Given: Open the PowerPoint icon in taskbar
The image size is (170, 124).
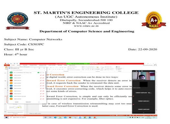Looking at the screenshot, I should click(x=95, y=118).
